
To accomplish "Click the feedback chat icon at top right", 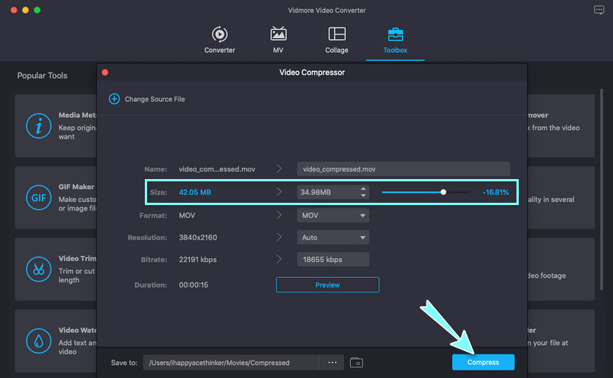I will 598,10.
